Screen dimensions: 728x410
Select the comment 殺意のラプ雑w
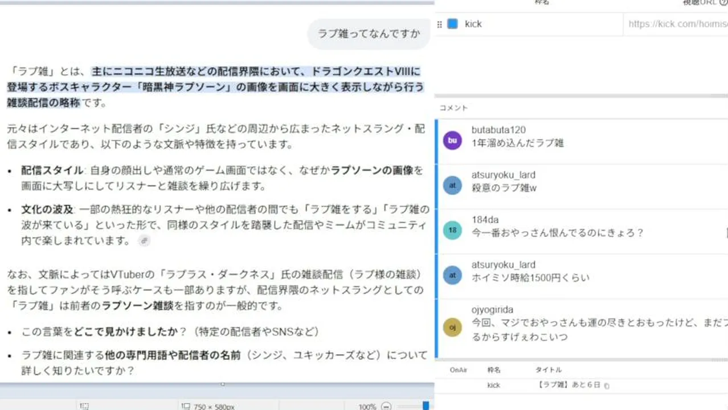[504, 188]
